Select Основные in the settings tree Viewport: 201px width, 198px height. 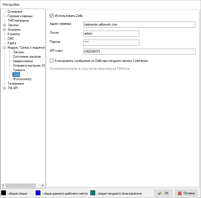[15, 12]
